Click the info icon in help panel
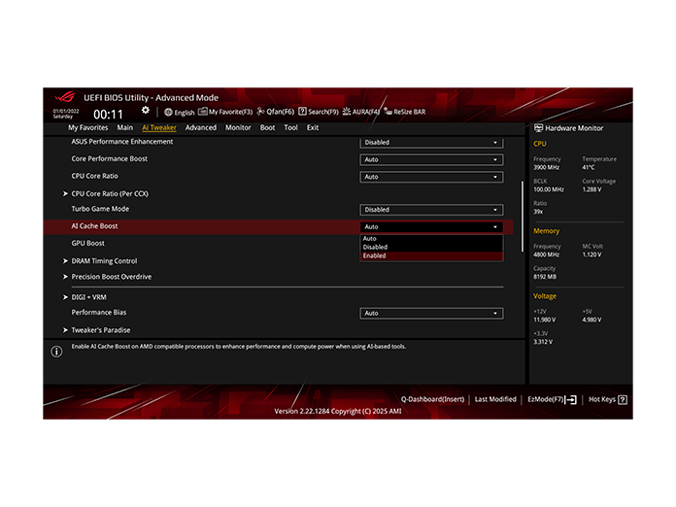Image resolution: width=676 pixels, height=507 pixels. pyautogui.click(x=56, y=352)
